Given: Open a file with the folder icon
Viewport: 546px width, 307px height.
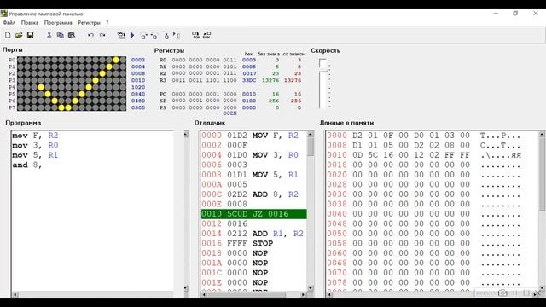Looking at the screenshot, I should [19, 35].
